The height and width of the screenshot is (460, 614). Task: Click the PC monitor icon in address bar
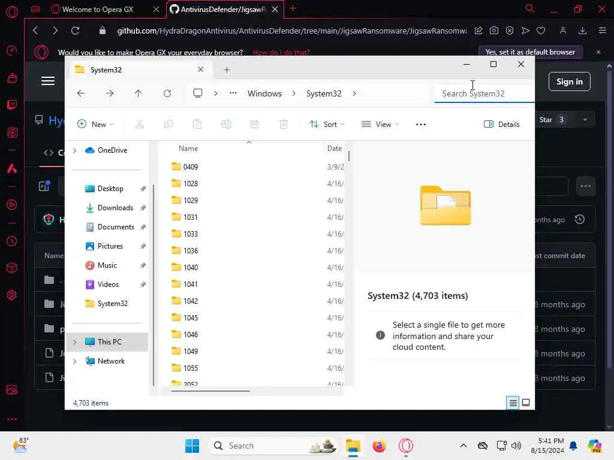pyautogui.click(x=198, y=93)
